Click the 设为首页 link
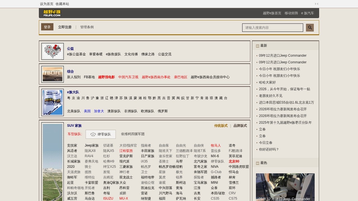The image size is (358, 201). coord(46,4)
